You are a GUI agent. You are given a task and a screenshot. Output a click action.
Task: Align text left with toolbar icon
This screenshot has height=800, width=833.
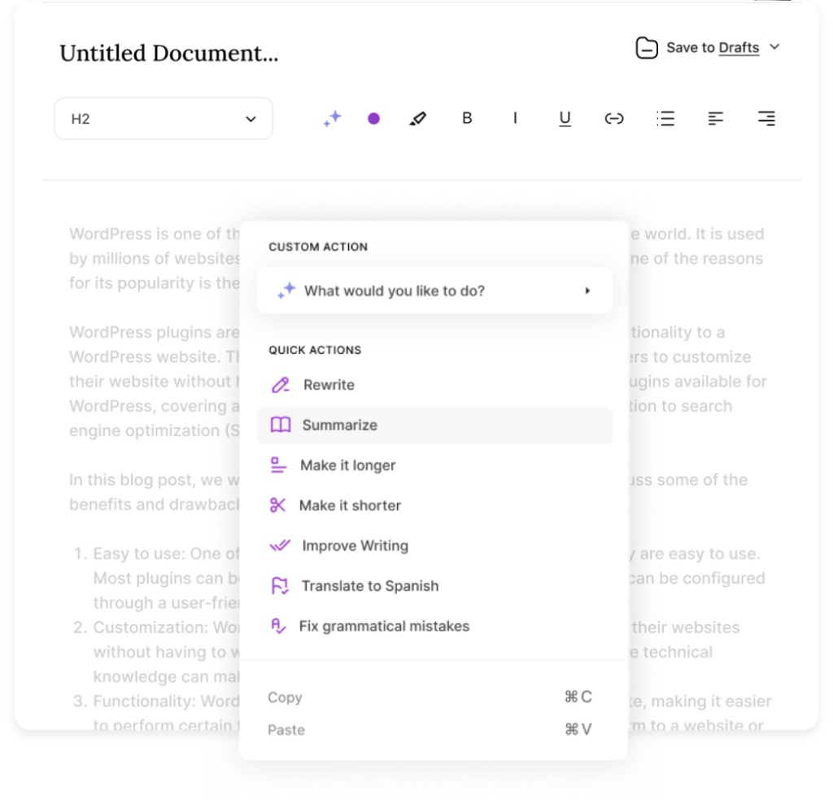click(x=716, y=119)
